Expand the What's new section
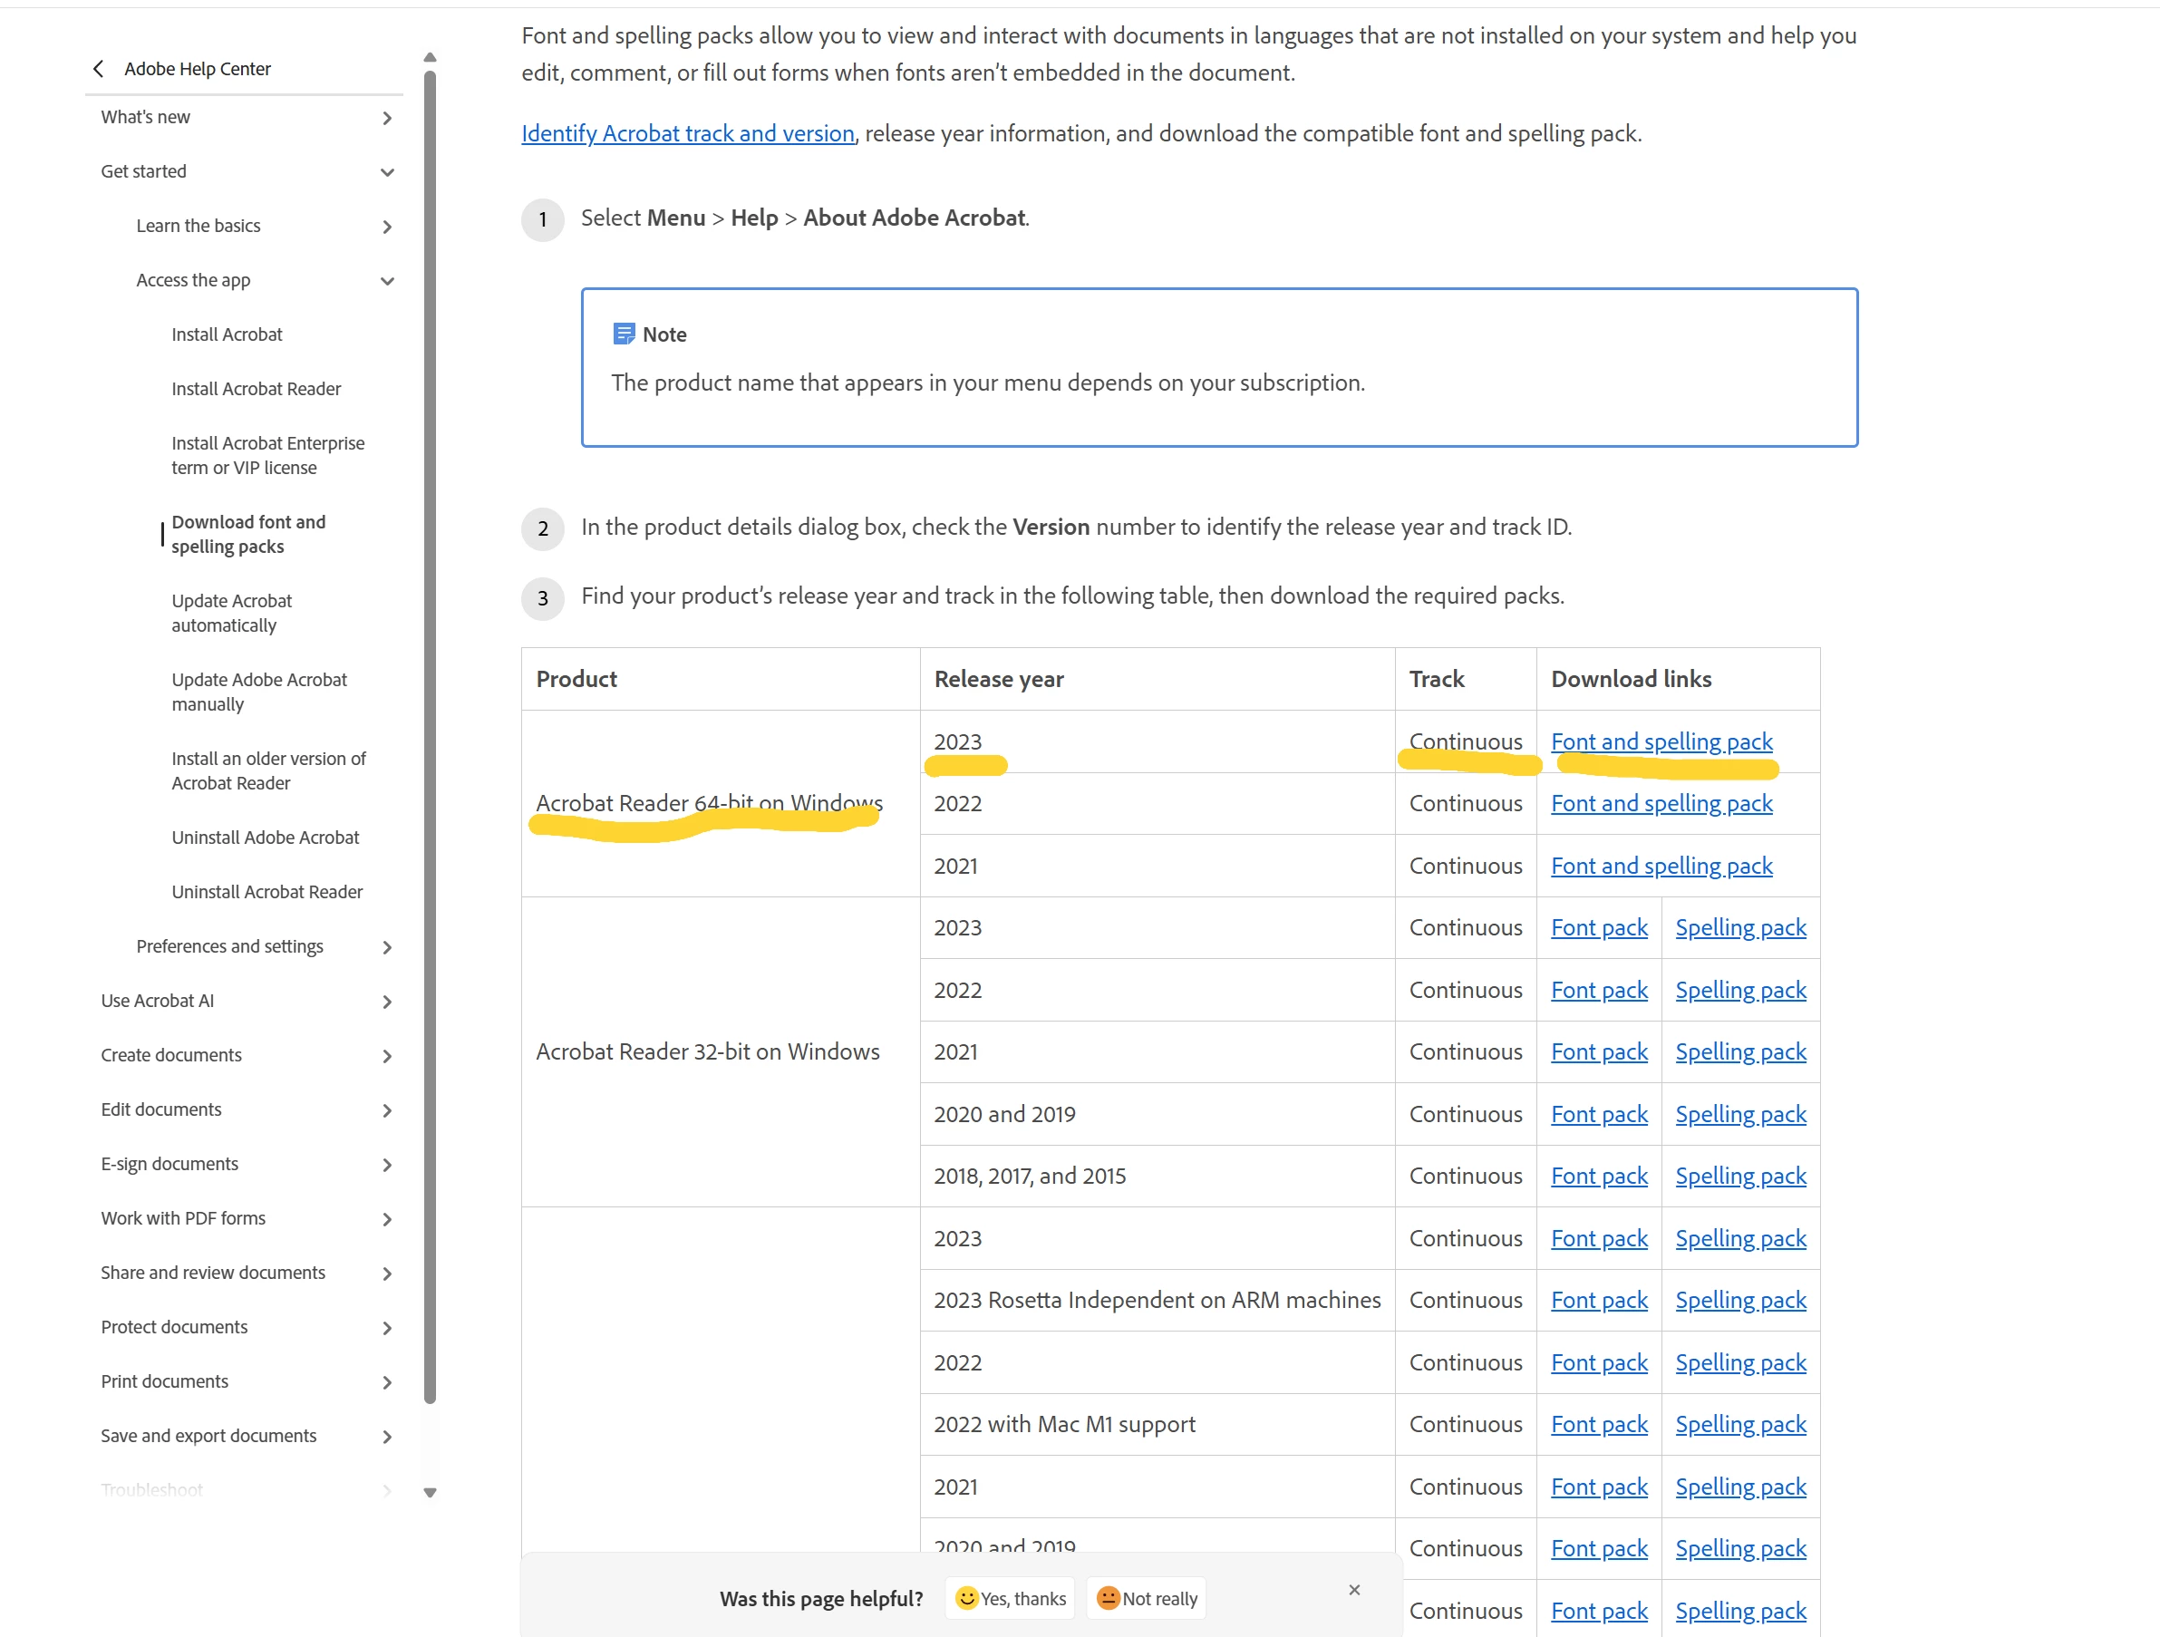This screenshot has width=2160, height=1637. 387,118
